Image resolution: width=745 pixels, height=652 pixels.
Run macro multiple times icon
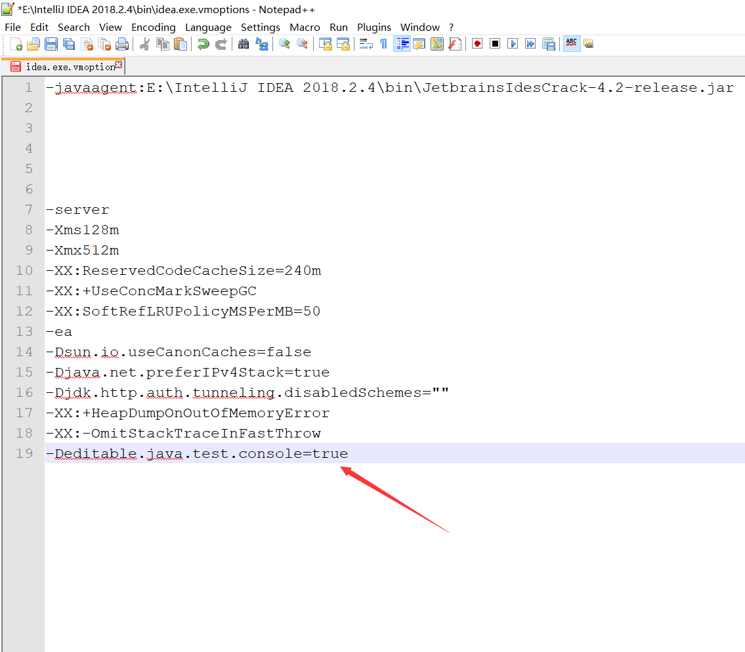tap(531, 44)
